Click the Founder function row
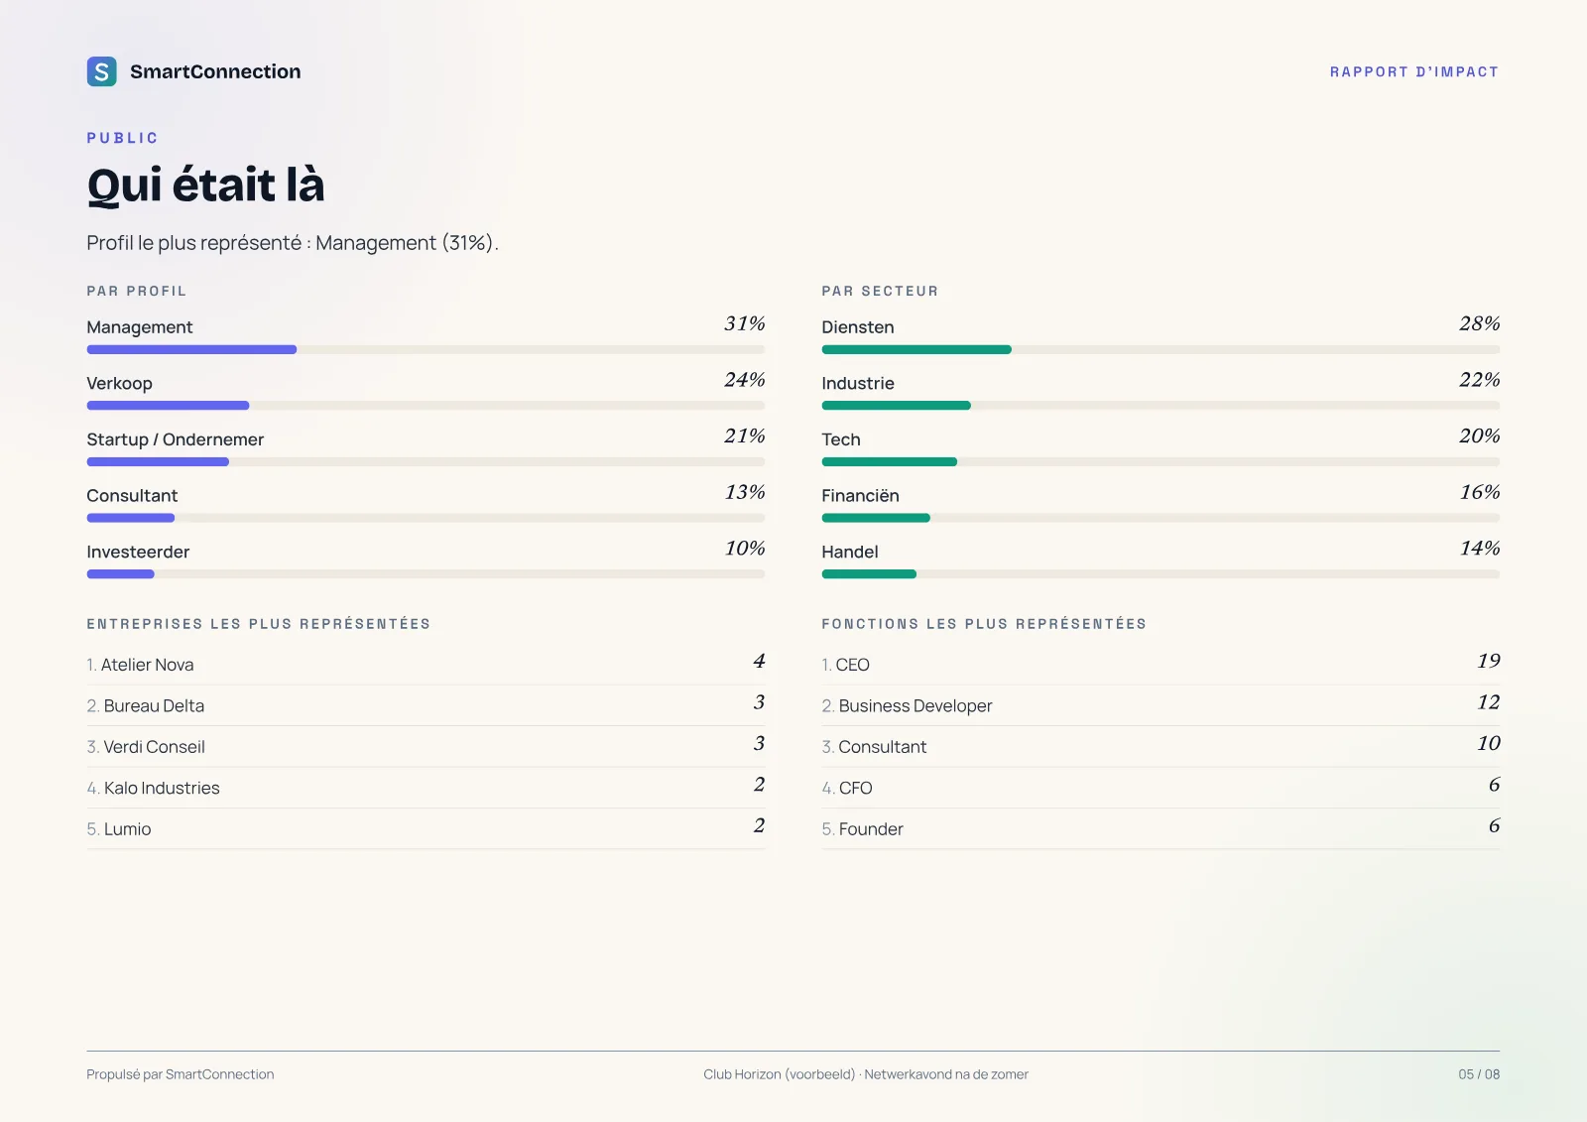 point(1160,828)
